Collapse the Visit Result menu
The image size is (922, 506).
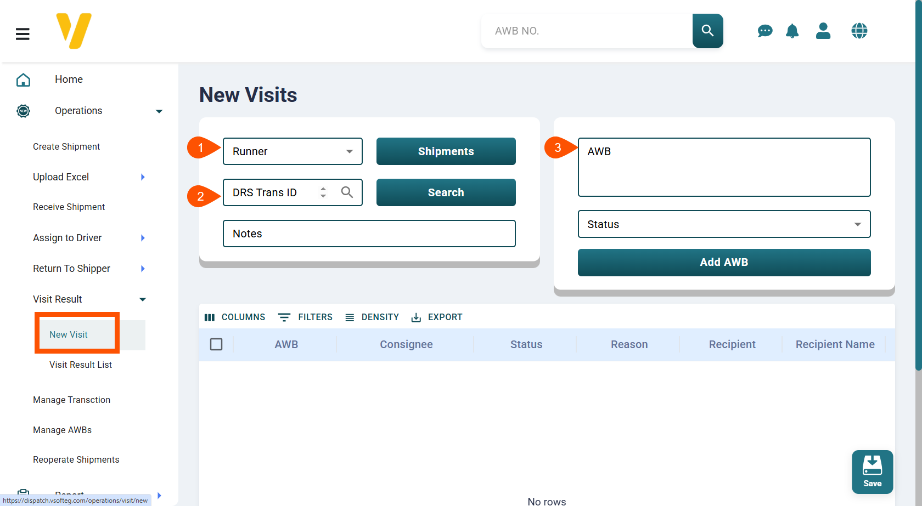click(143, 299)
